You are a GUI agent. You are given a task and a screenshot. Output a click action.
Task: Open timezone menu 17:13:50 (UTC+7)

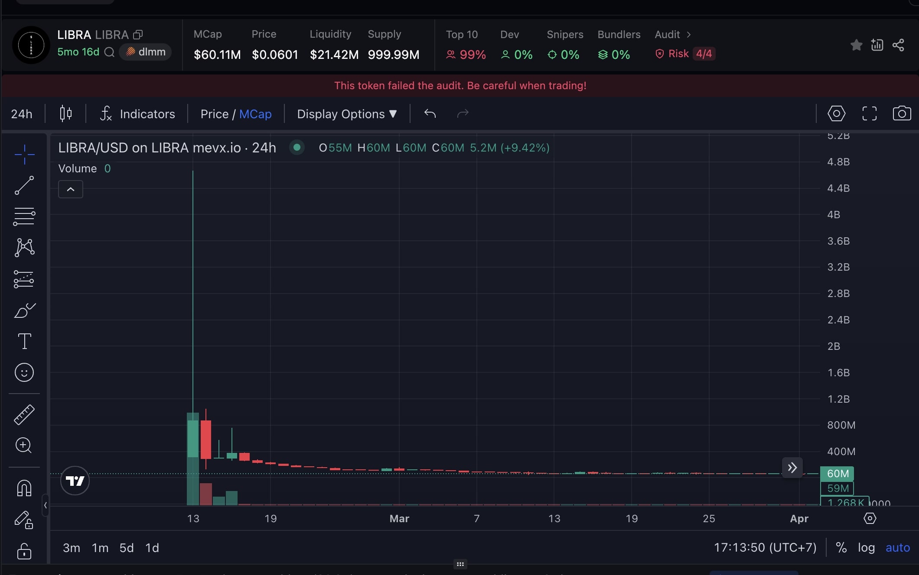click(x=765, y=548)
